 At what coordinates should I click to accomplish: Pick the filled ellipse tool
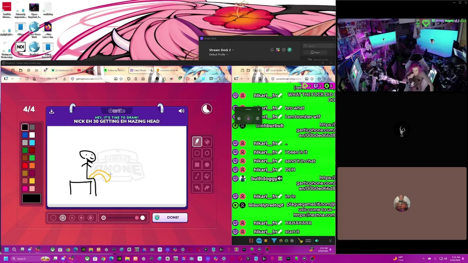pyautogui.click(x=207, y=165)
